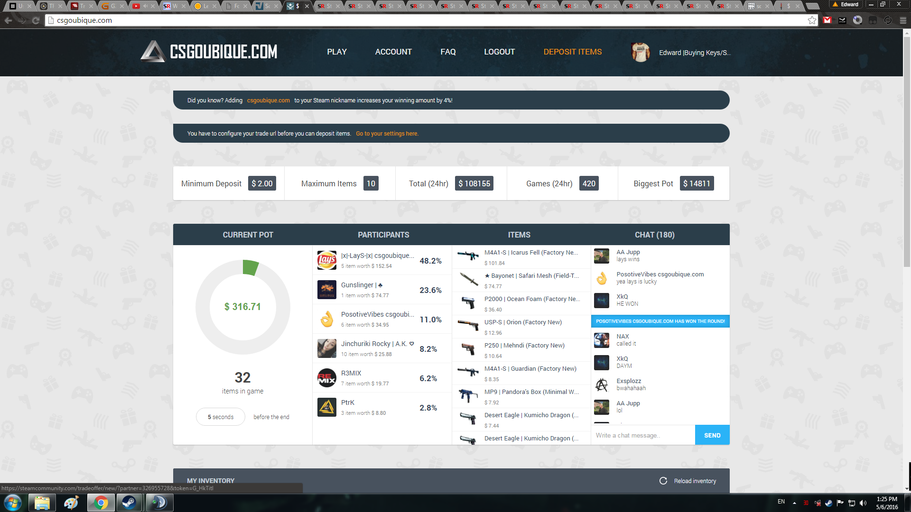Reload the page with the refresh icon
The width and height of the screenshot is (911, 512).
click(x=36, y=20)
